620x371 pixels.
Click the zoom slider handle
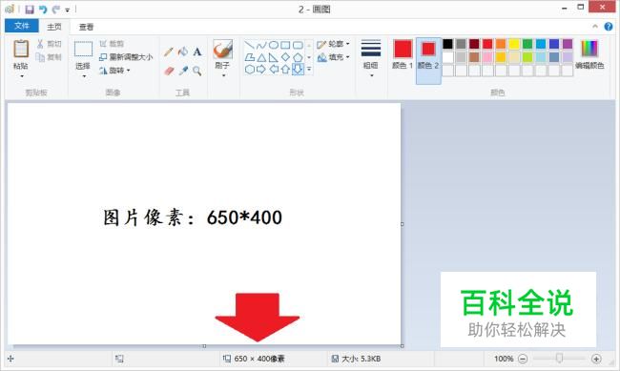pos(559,359)
